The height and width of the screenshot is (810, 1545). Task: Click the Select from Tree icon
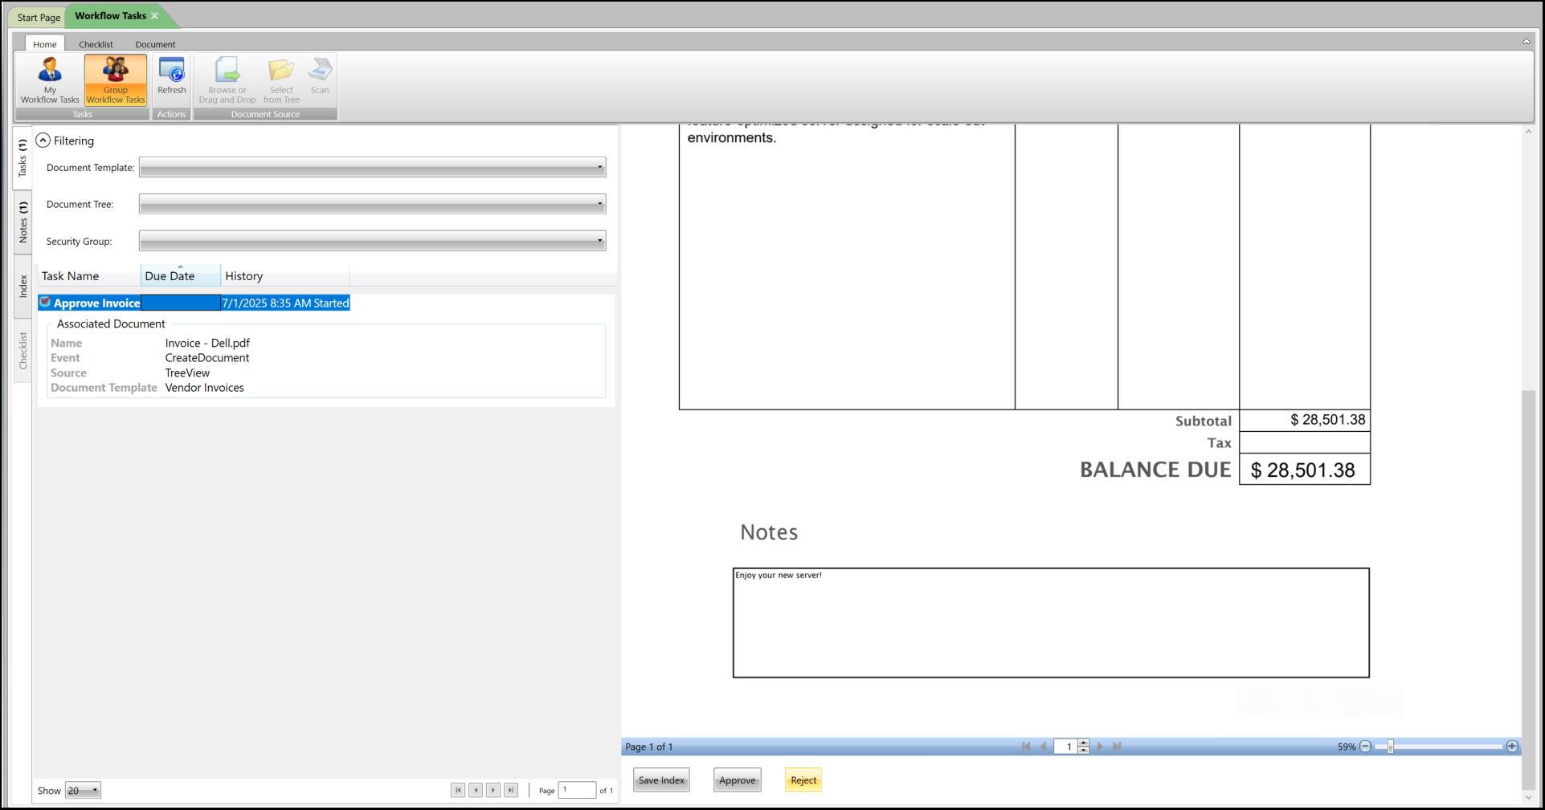280,79
